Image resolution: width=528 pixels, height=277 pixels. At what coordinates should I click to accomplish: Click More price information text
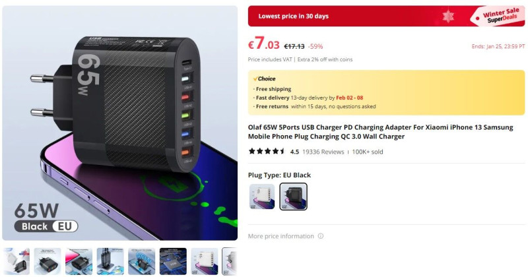pos(281,236)
